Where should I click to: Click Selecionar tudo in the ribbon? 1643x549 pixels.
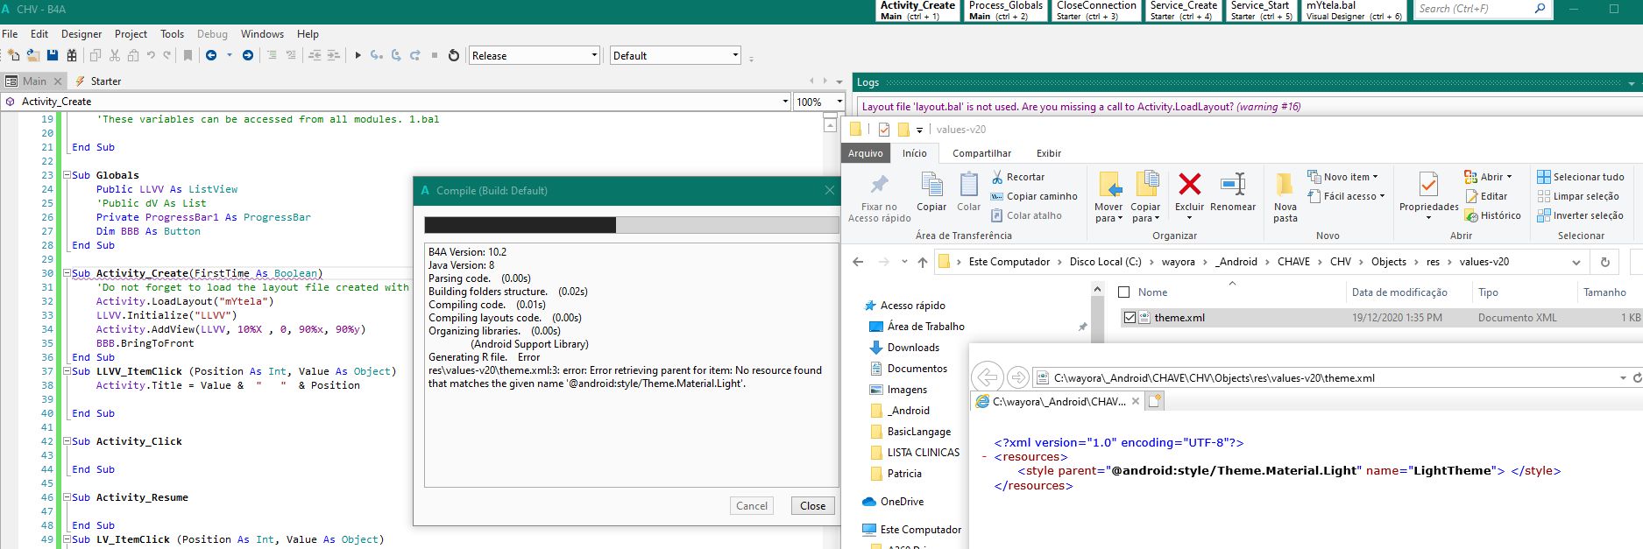(1580, 177)
